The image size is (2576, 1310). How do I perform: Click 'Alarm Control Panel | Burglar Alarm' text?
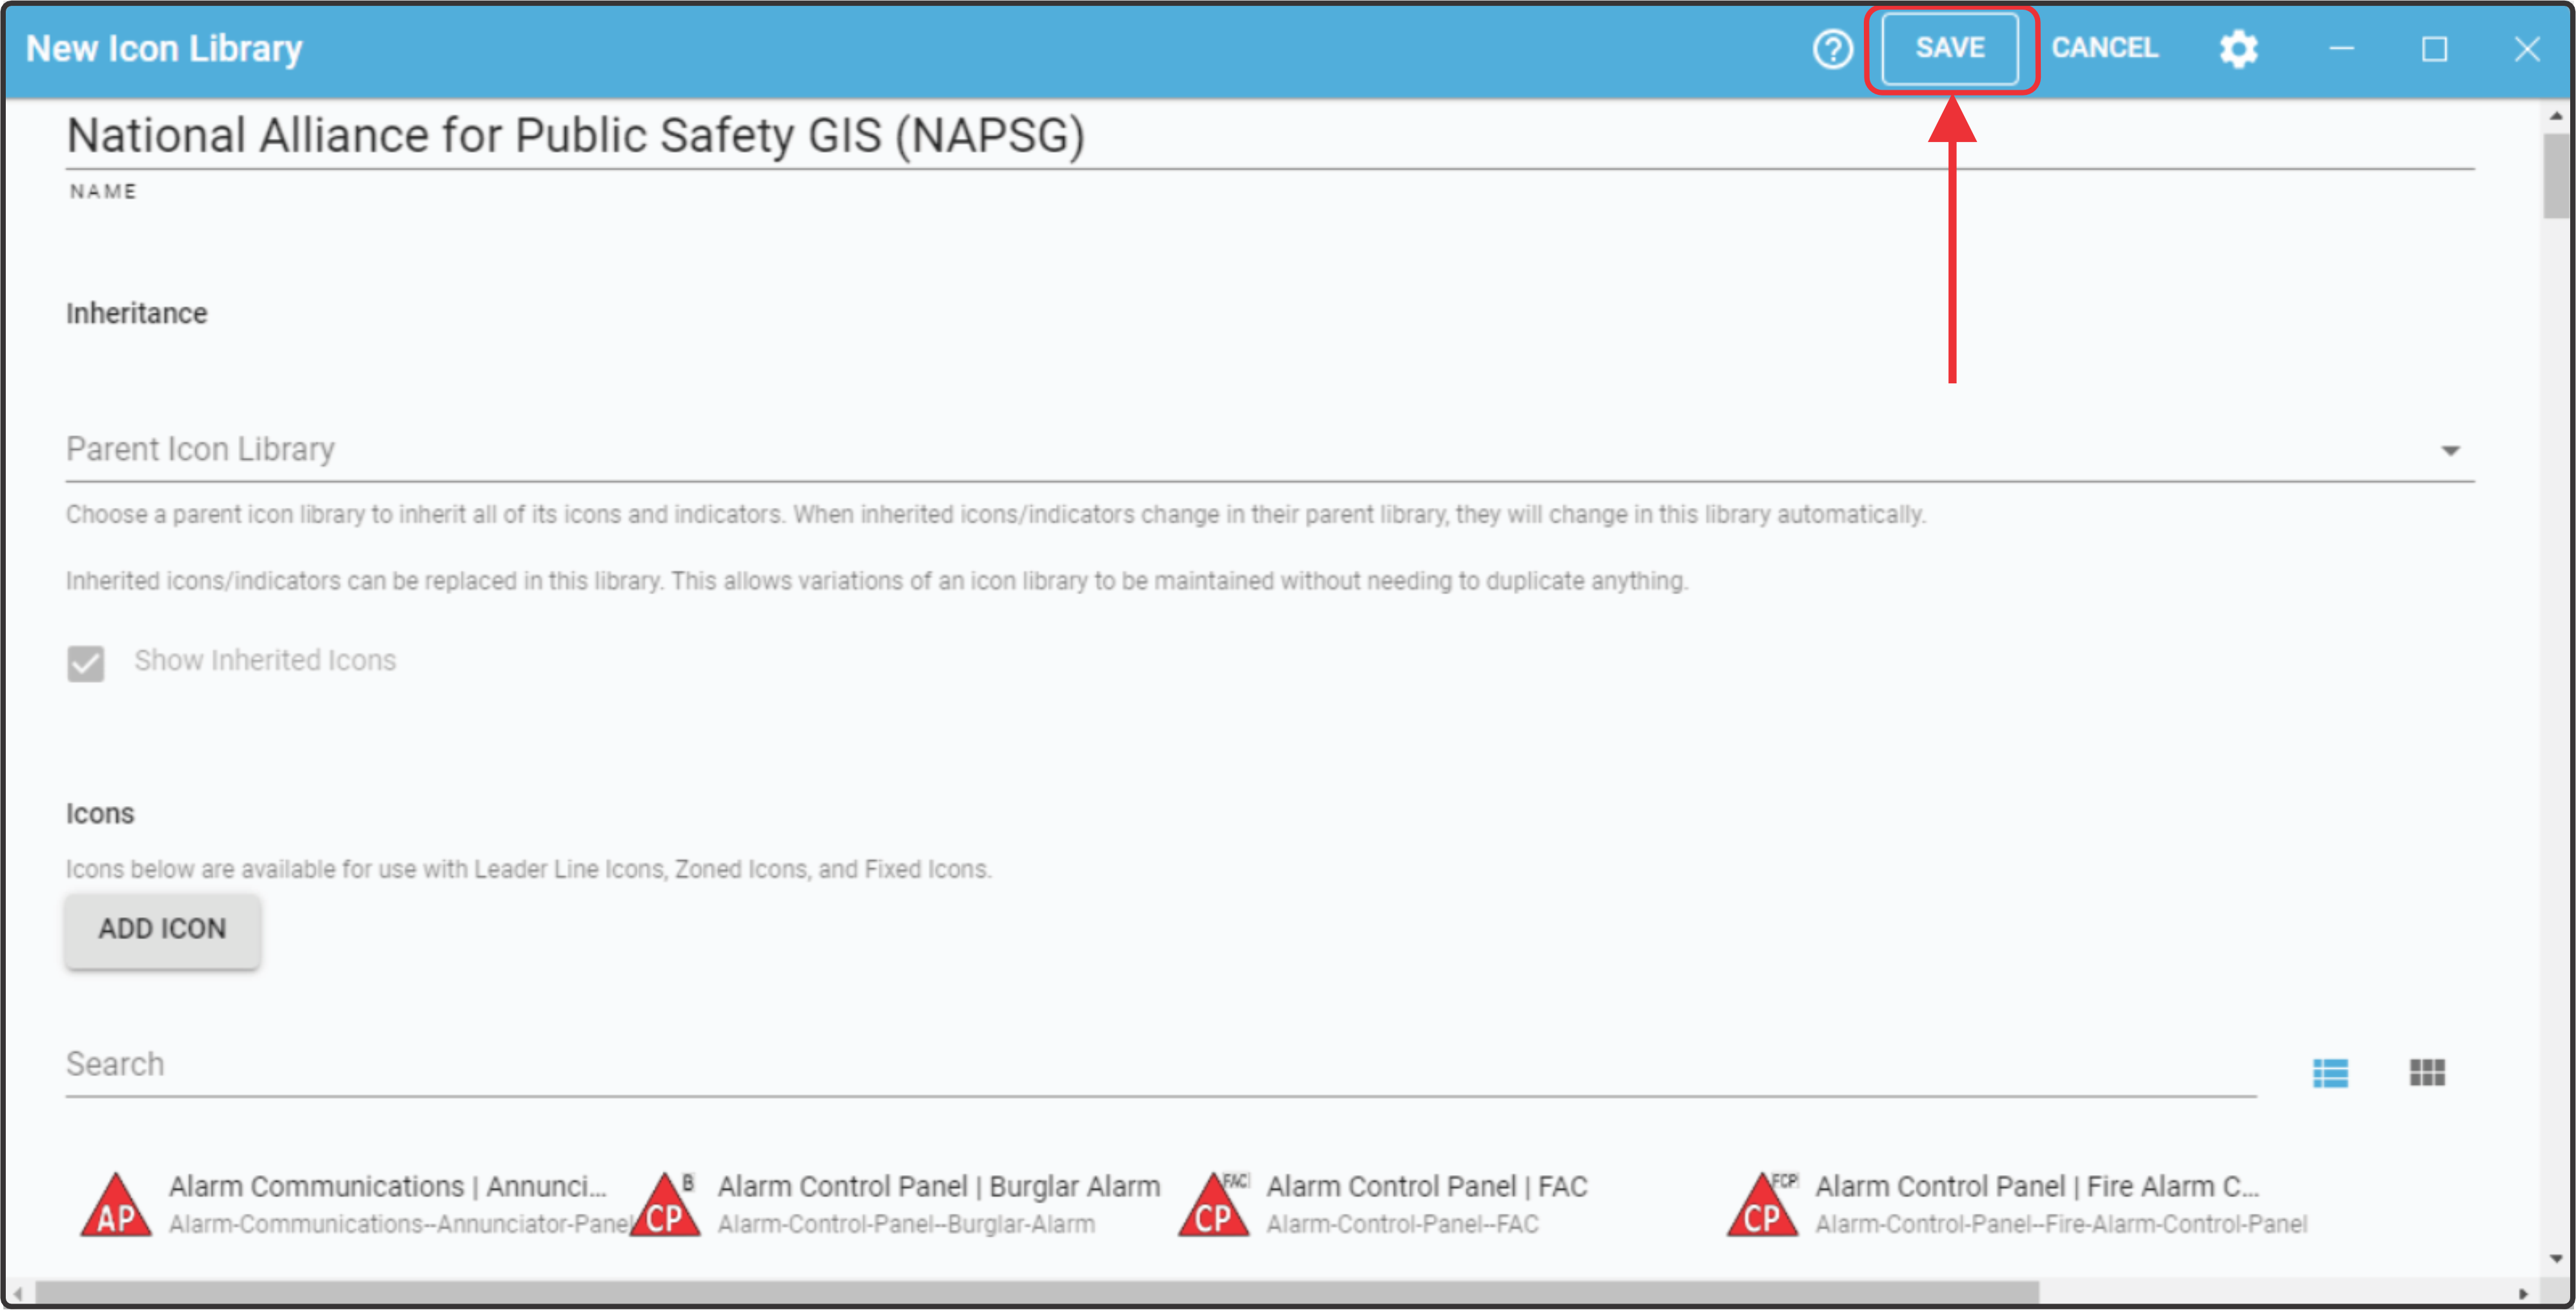click(x=939, y=1186)
